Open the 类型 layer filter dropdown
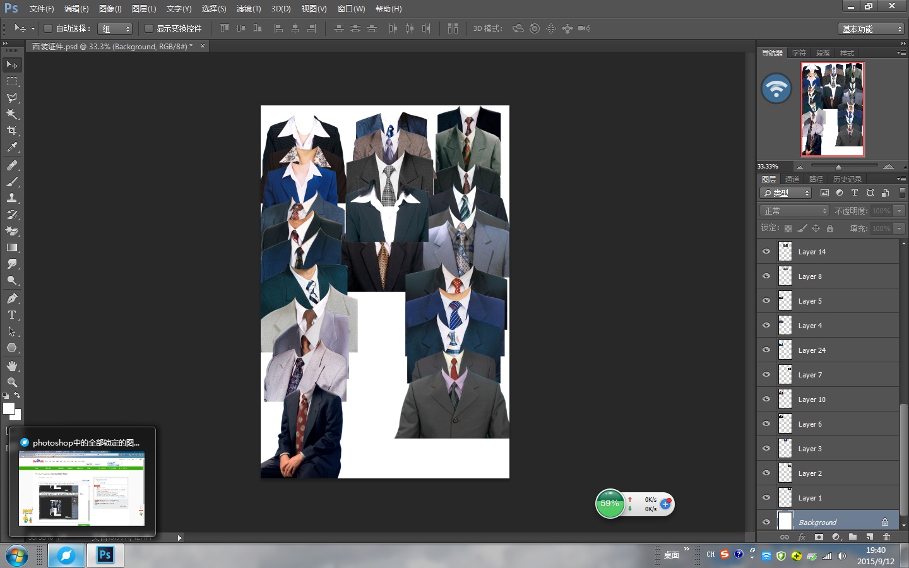 785,193
